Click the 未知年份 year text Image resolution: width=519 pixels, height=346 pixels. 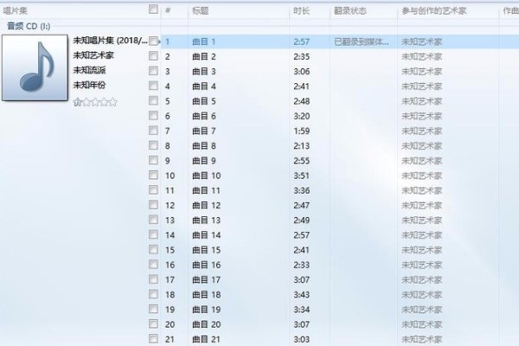89,85
